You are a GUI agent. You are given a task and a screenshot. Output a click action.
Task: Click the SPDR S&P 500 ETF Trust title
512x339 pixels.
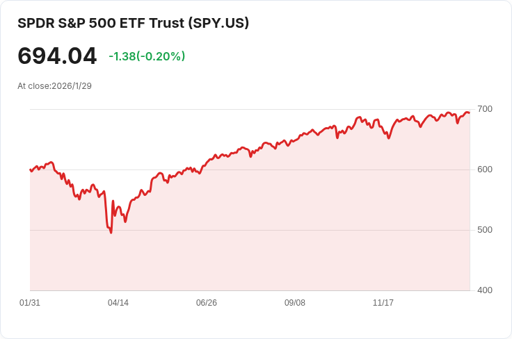133,23
